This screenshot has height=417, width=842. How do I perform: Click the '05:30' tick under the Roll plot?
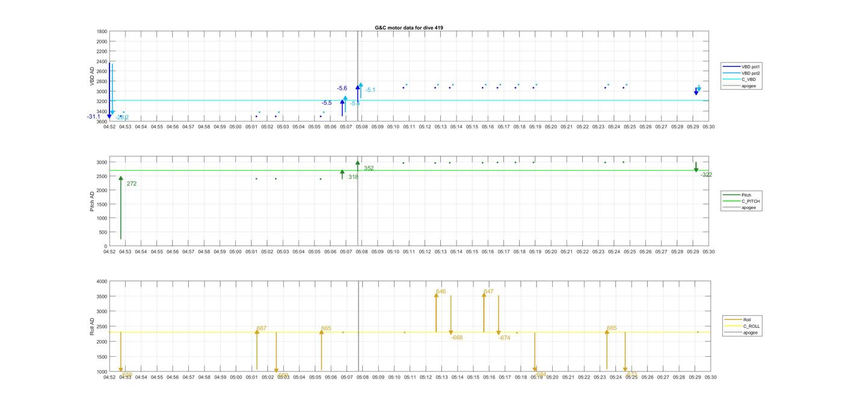tap(710, 377)
